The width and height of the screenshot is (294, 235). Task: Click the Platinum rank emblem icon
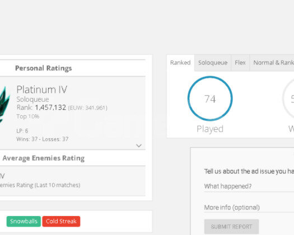coord(4,105)
